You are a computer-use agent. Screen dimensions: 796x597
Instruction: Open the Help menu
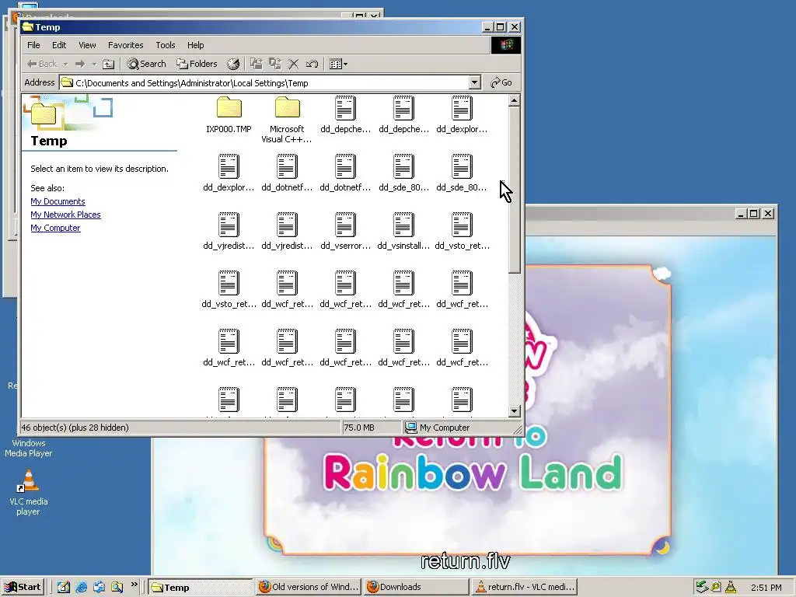pos(195,45)
